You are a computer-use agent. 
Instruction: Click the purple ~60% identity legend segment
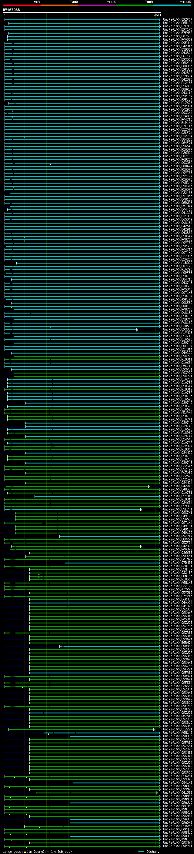[x=97, y=5]
